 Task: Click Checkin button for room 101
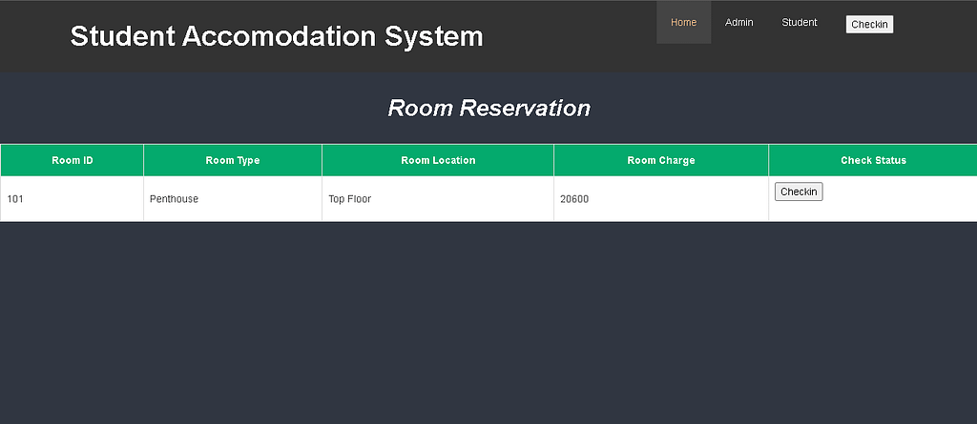point(798,192)
